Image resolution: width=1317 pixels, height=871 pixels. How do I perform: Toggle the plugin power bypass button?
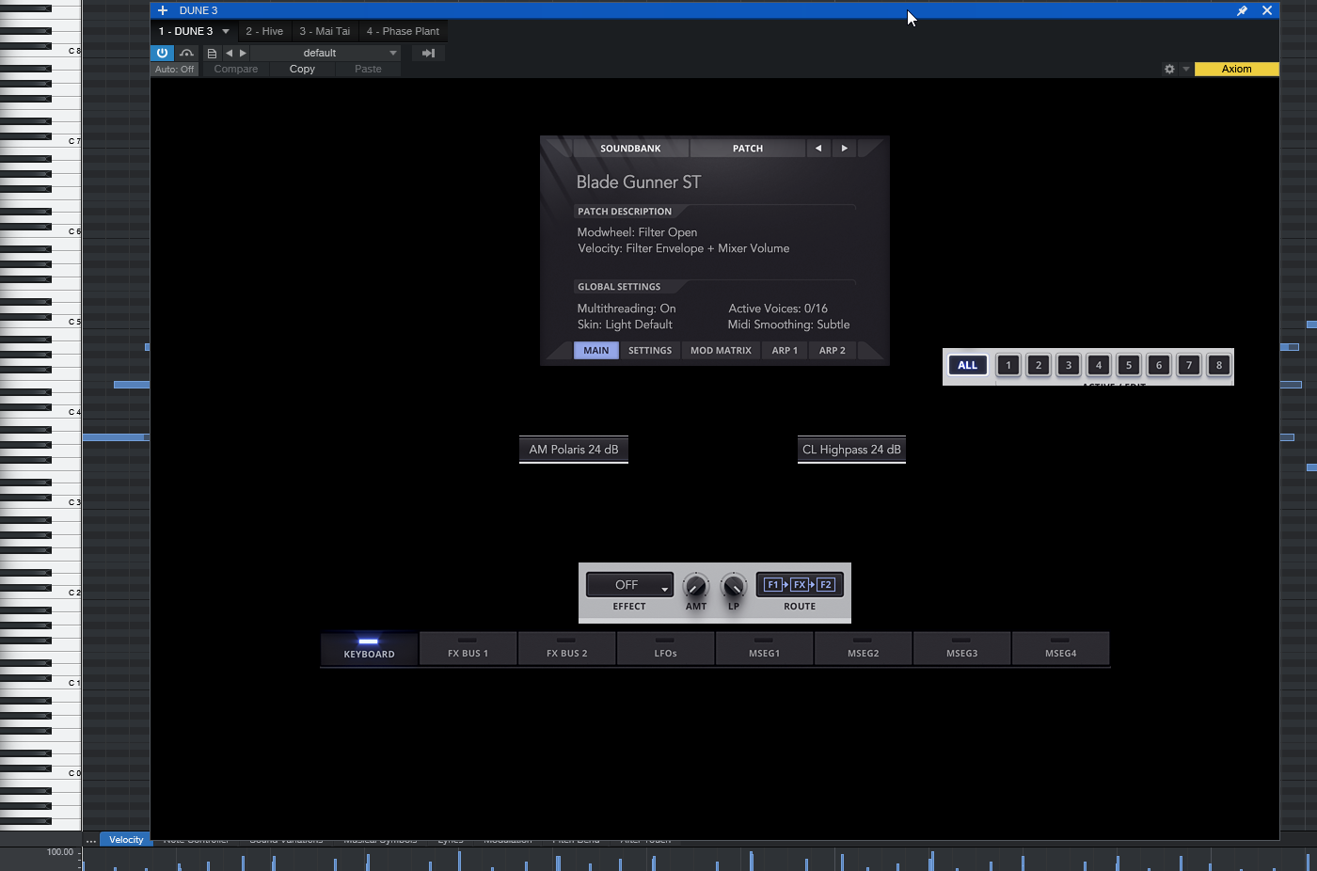point(162,53)
